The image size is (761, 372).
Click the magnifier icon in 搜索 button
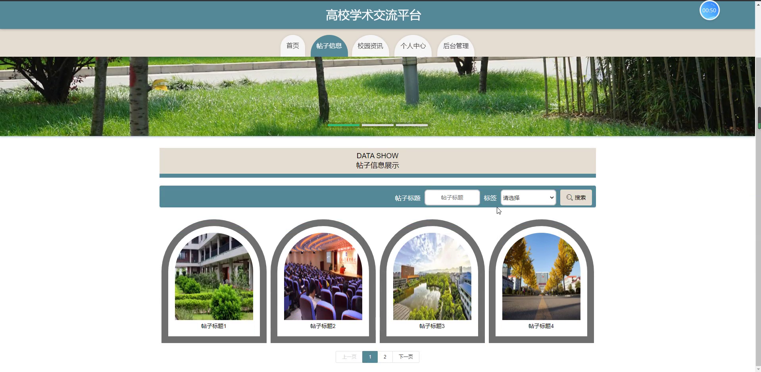(x=570, y=198)
